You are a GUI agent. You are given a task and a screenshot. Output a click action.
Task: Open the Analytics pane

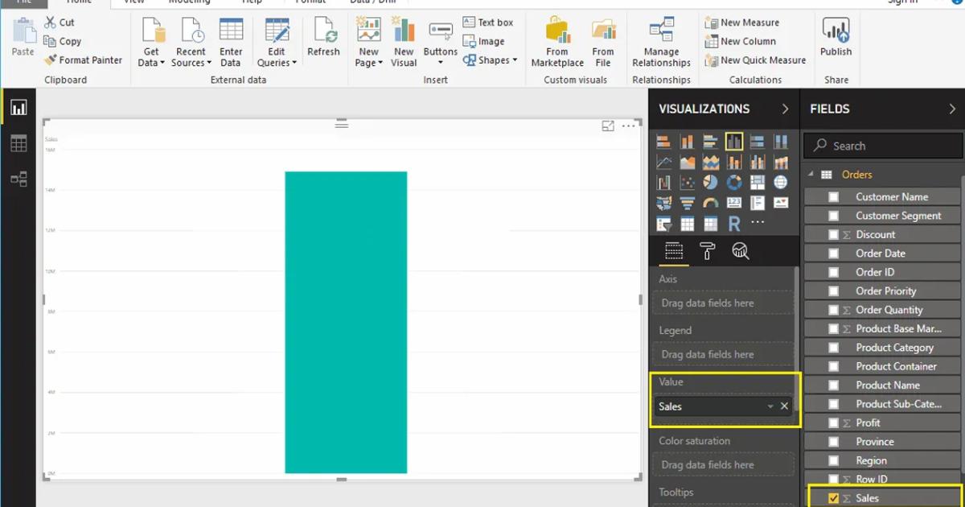point(741,251)
